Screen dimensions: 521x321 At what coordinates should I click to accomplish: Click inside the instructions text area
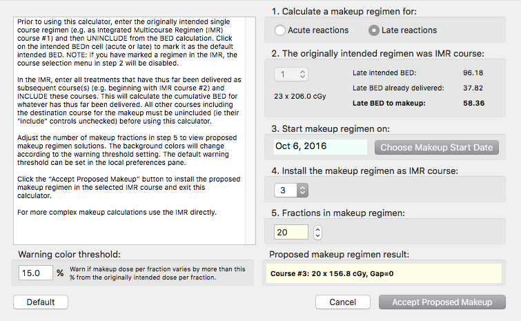click(129, 124)
